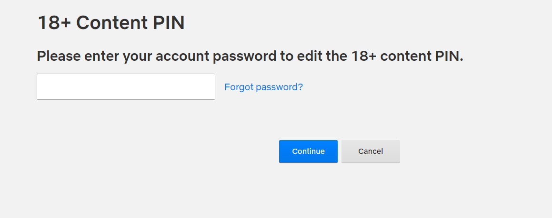The image size is (552, 218).
Task: Click the 18+ Content PIN heading
Action: coord(111,22)
